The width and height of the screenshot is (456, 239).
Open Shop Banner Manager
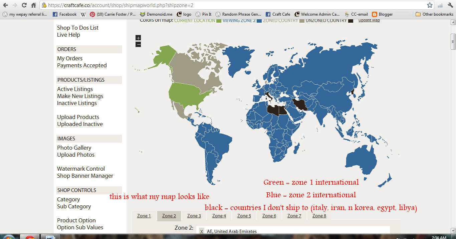(85, 176)
